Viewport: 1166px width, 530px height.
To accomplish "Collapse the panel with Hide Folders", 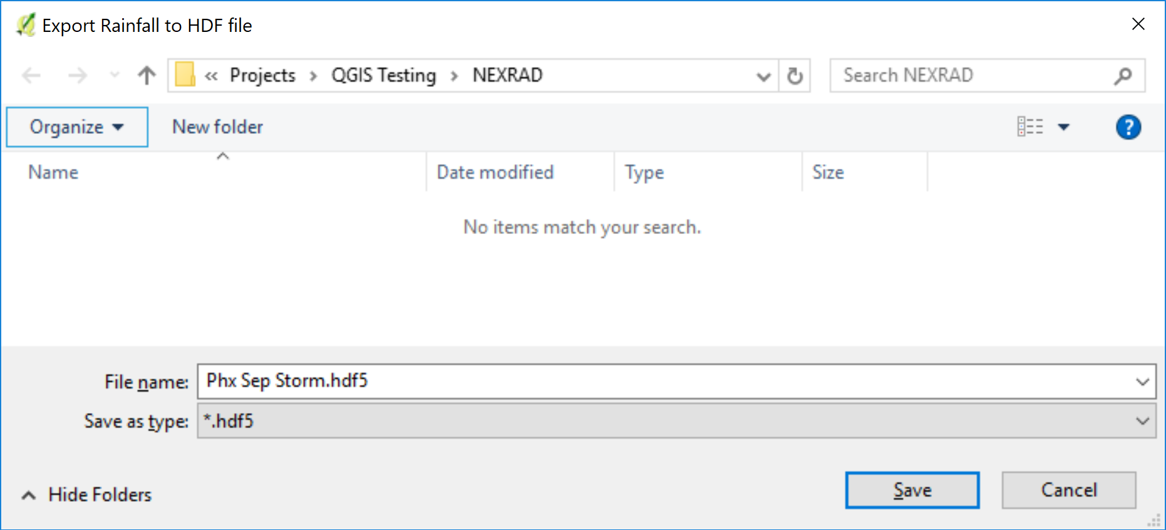I will pyautogui.click(x=88, y=495).
